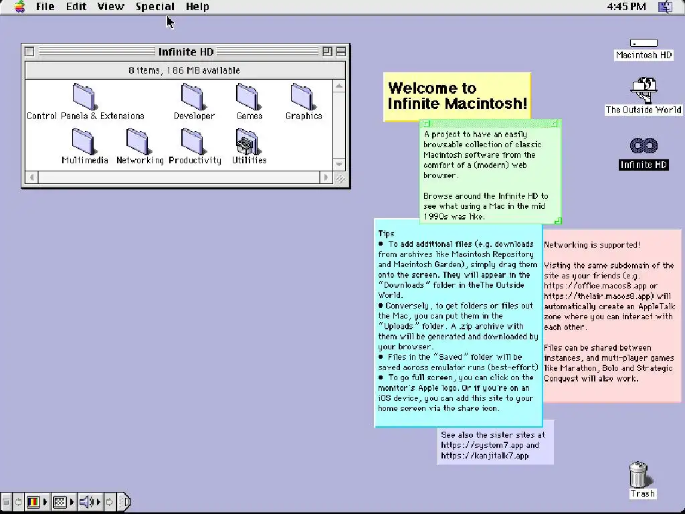Screen dimensions: 685x514
Task: Toggle the Infinite HD window collapse box
Action: (341, 52)
